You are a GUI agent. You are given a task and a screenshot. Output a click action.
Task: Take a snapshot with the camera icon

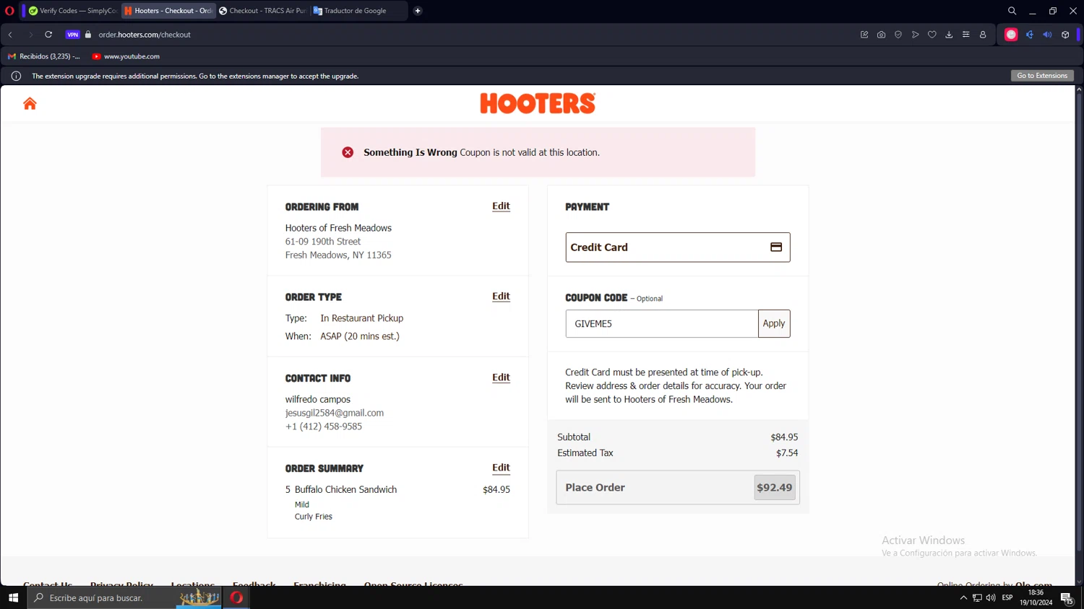point(881,35)
